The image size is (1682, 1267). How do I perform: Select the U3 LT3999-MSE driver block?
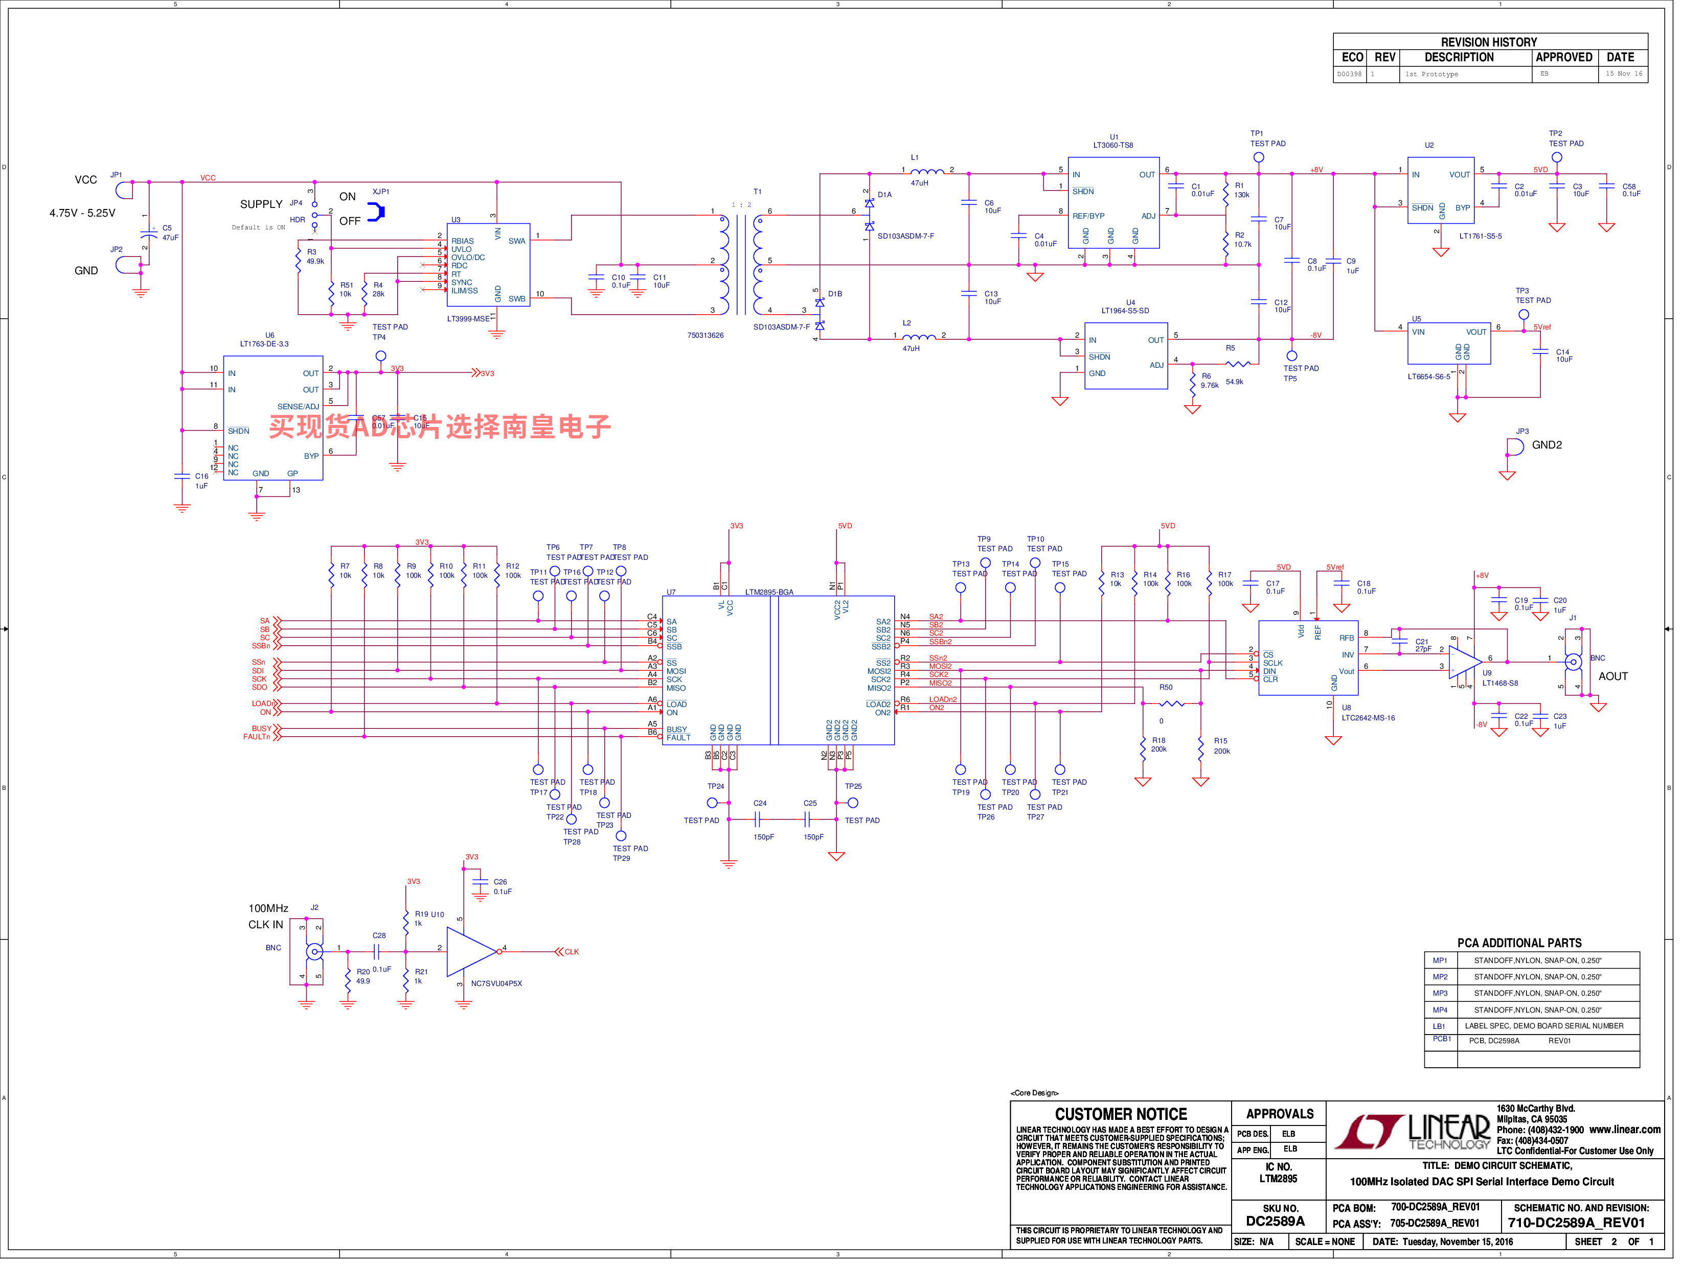point(491,266)
